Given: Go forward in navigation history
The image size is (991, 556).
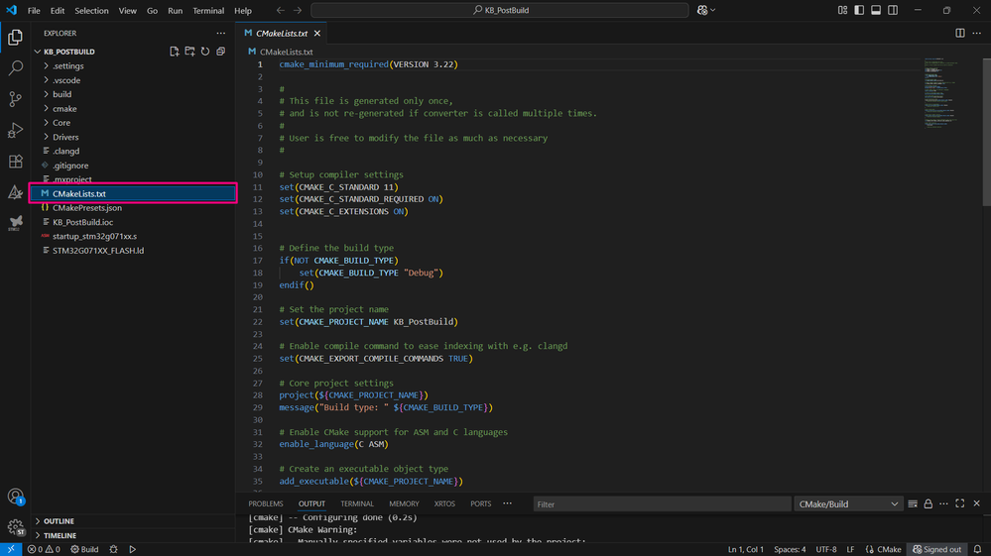Looking at the screenshot, I should [x=297, y=10].
